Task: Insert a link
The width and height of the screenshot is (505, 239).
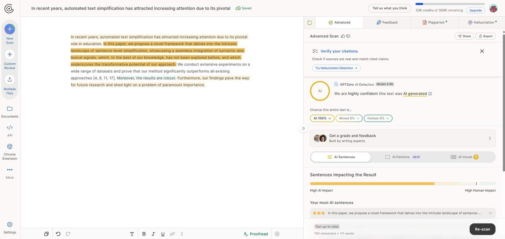Action: (x=172, y=234)
